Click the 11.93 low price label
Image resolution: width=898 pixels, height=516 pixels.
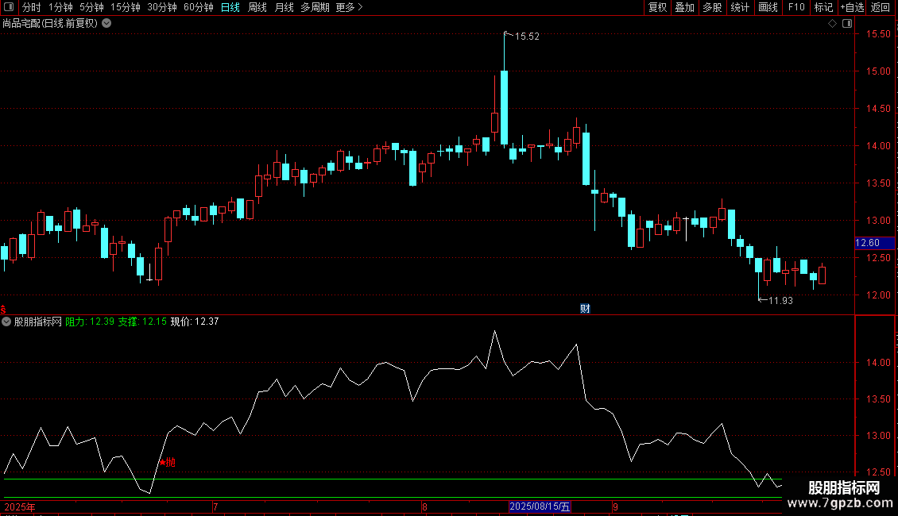click(780, 301)
